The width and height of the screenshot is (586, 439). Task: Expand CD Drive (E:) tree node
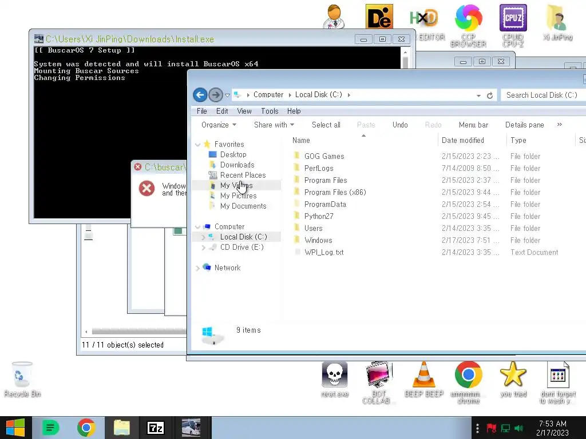click(203, 248)
